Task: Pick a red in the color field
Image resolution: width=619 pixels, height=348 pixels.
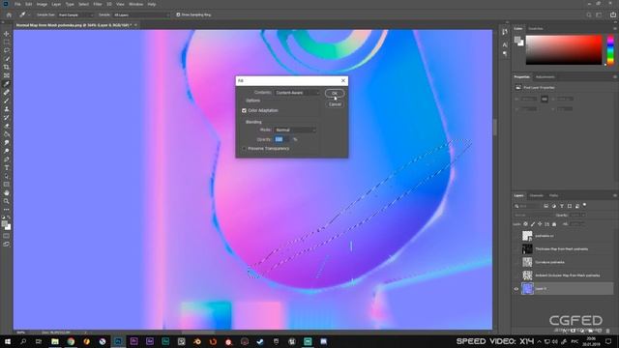Action: pyautogui.click(x=564, y=49)
